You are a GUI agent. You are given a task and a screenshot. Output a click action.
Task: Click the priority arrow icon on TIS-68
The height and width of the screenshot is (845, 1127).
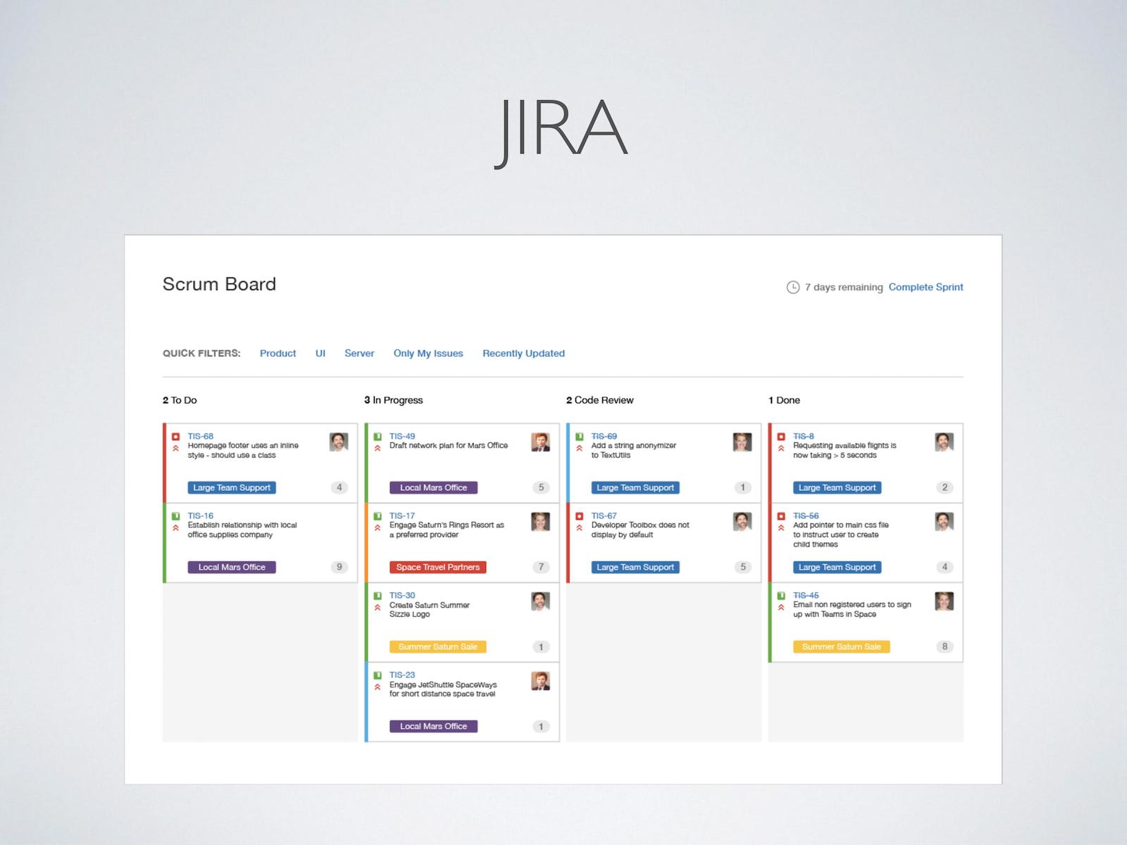click(176, 448)
